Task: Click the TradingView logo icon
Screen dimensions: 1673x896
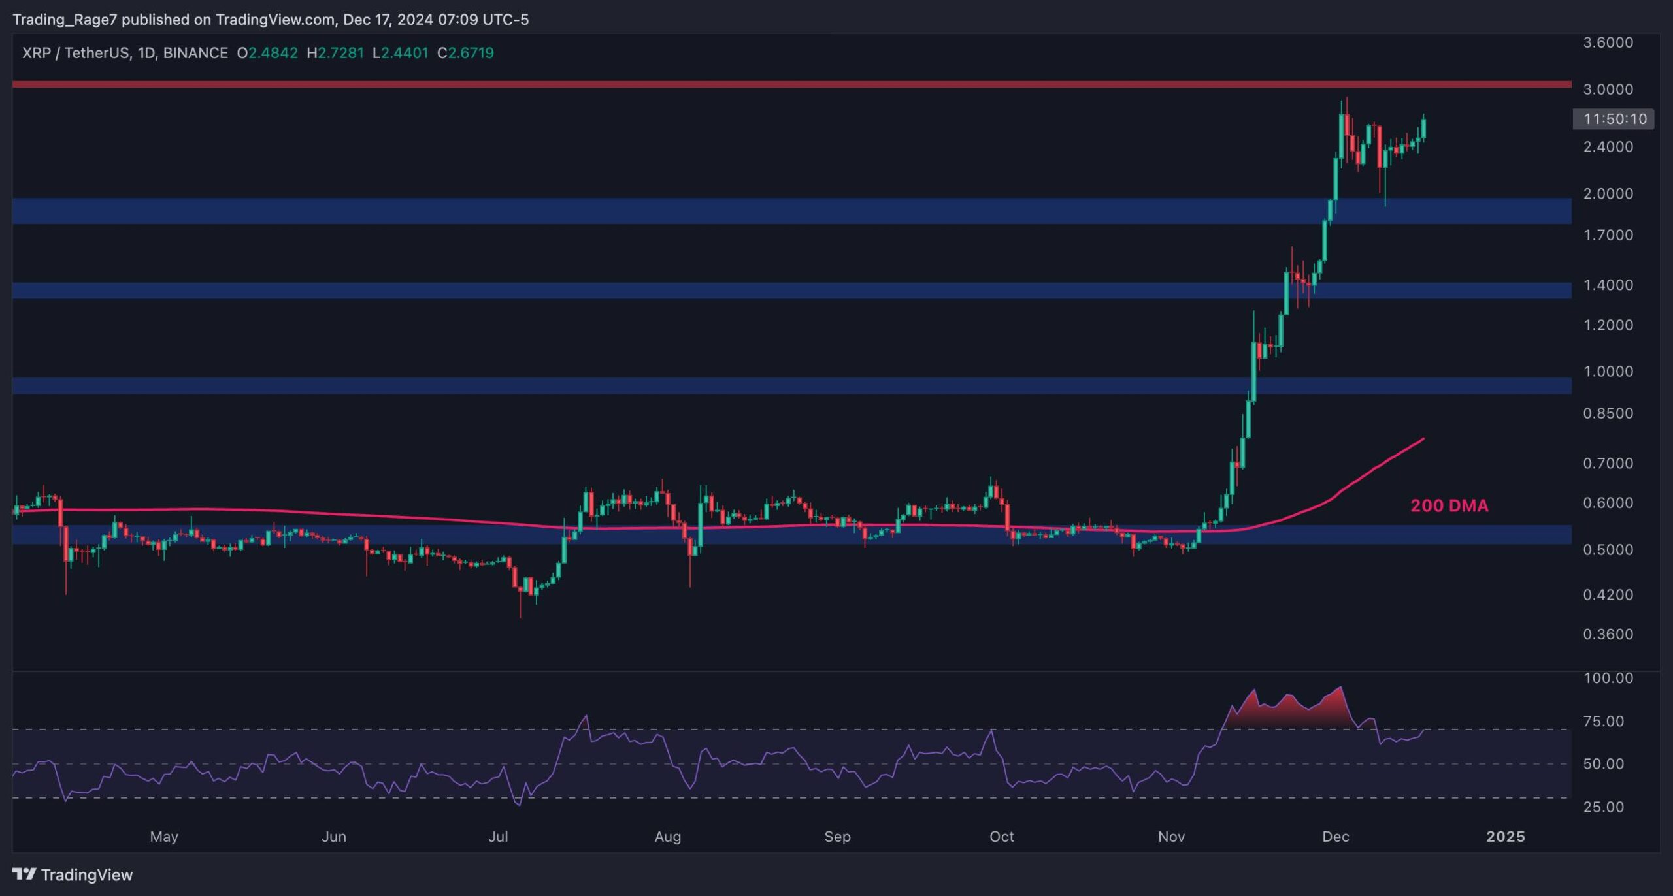Action: [x=24, y=874]
